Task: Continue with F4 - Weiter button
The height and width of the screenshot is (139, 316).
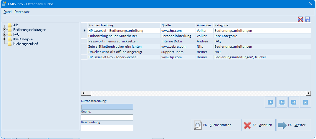Action: pos(294,125)
